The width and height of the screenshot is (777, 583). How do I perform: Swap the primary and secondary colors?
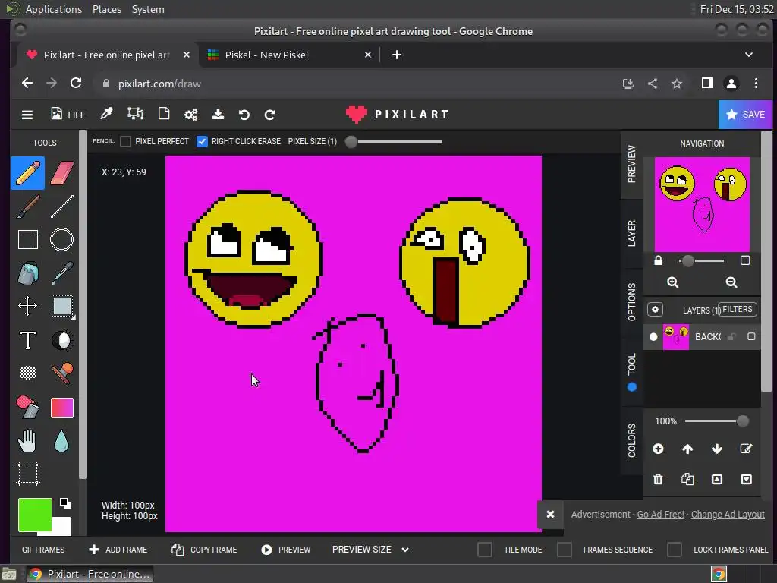tap(65, 504)
